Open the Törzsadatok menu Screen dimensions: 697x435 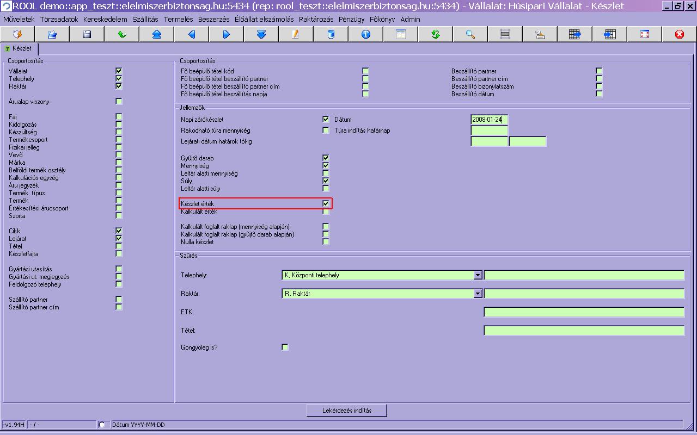[x=59, y=19]
